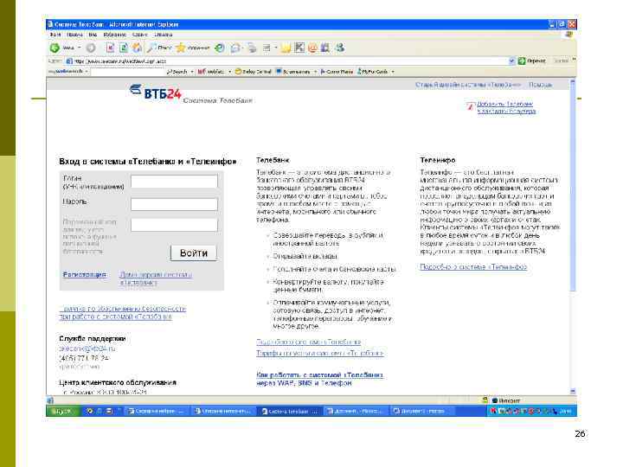Click the green History/Media globe icon
This screenshot has width=623, height=467.
219,48
